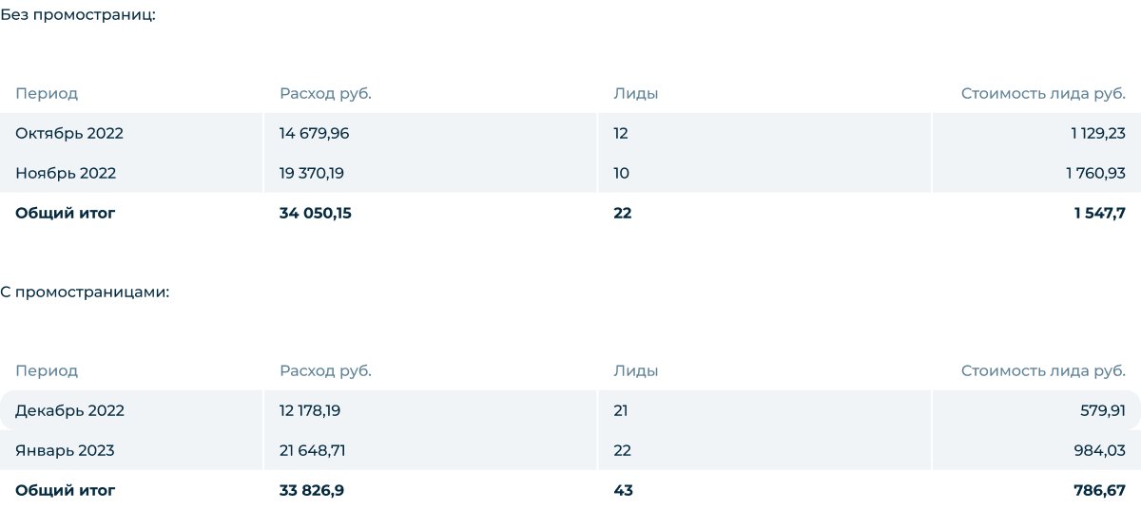Image resolution: width=1141 pixels, height=510 pixels.
Task: Click the total lead cost 786,67
Action: (x=1102, y=490)
